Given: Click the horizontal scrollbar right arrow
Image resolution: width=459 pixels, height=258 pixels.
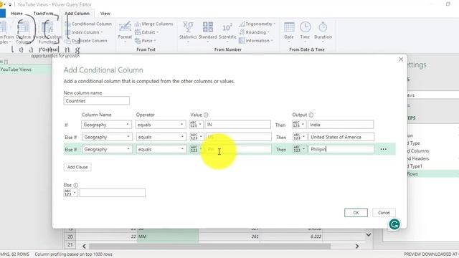Looking at the screenshot, I should click(357, 247).
